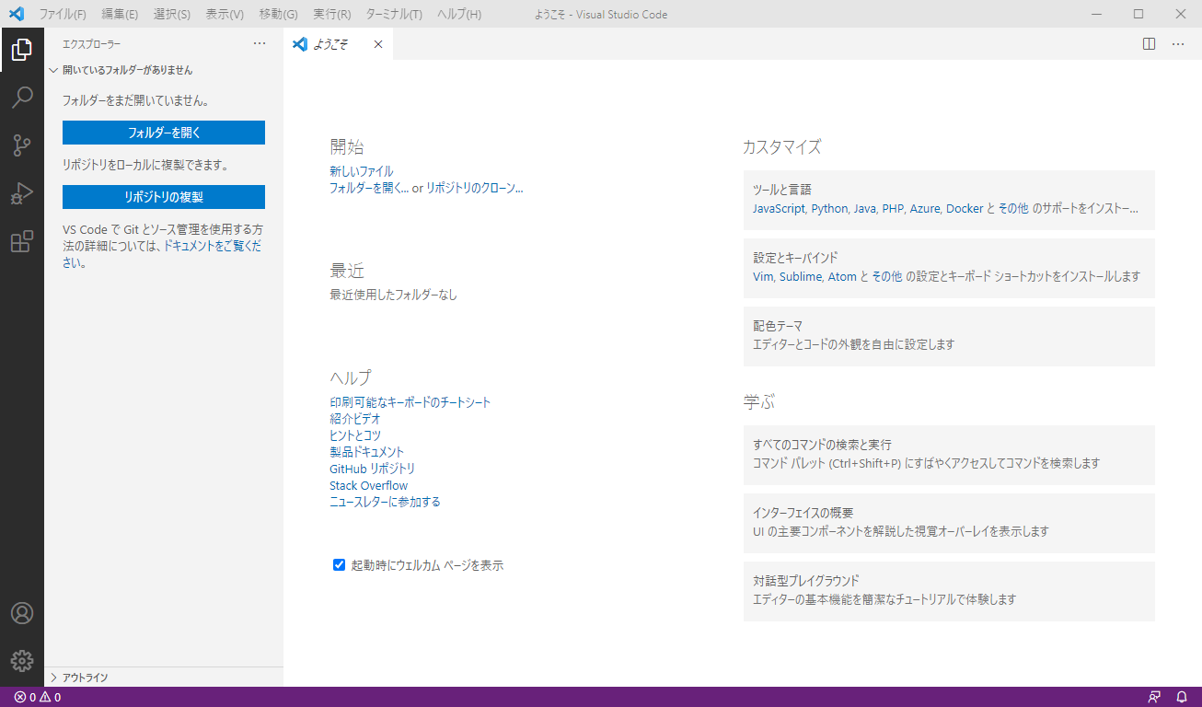The height and width of the screenshot is (707, 1202).
Task: Open 紹介ビデオ link
Action: [355, 419]
